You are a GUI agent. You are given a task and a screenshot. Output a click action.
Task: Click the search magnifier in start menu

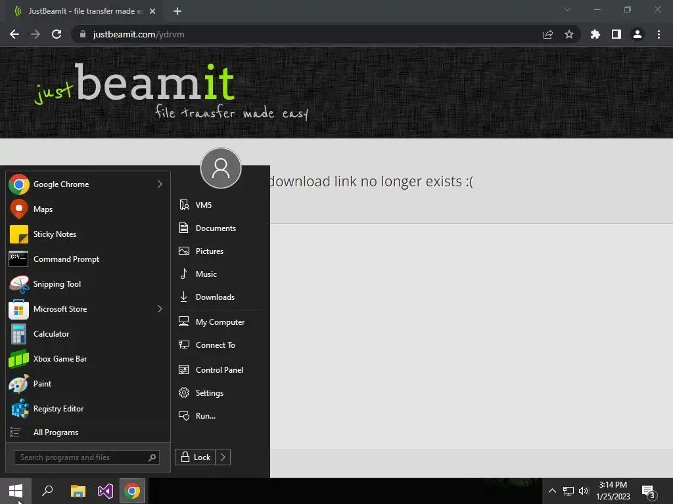click(x=152, y=457)
